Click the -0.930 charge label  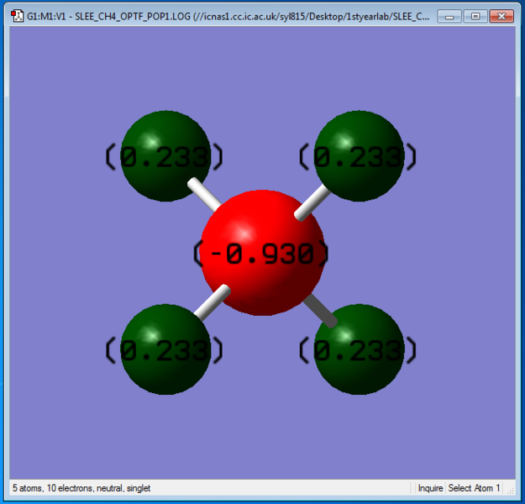[261, 255]
